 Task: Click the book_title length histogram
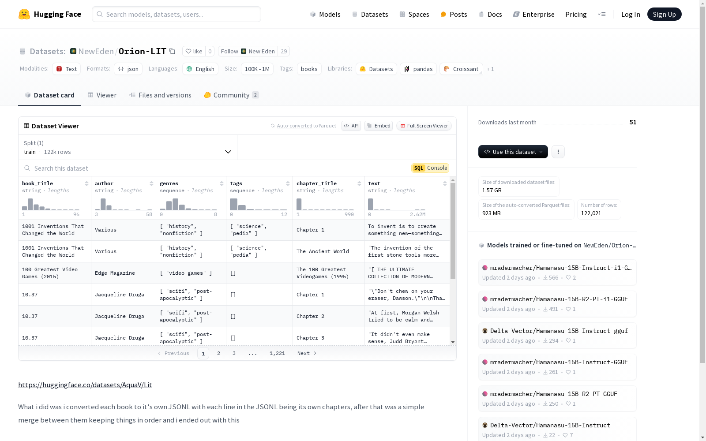[51, 204]
